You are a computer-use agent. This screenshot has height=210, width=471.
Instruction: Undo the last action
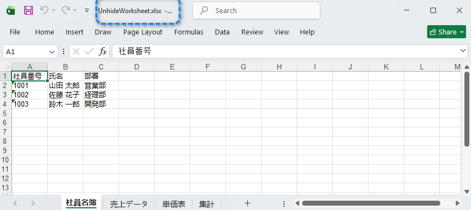[44, 10]
